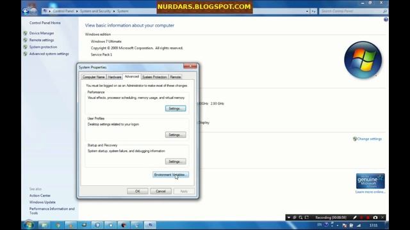Open the Windows Start menu orb
The width and height of the screenshot is (410, 230).
tap(28, 225)
